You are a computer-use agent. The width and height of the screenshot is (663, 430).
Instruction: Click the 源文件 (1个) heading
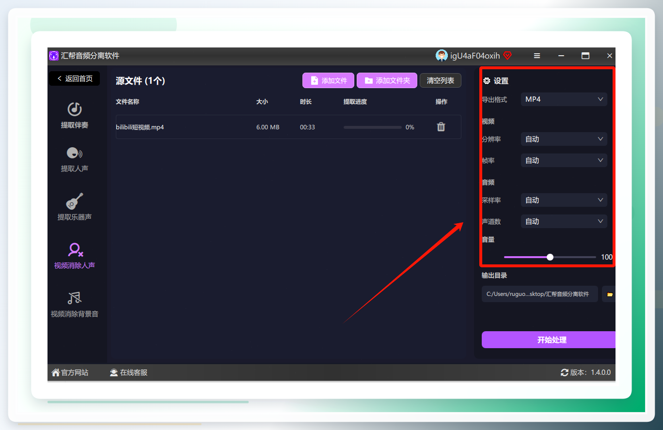pyautogui.click(x=141, y=81)
